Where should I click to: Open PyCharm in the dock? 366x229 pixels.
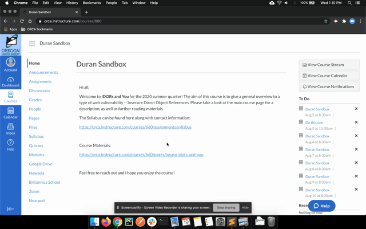point(129,222)
